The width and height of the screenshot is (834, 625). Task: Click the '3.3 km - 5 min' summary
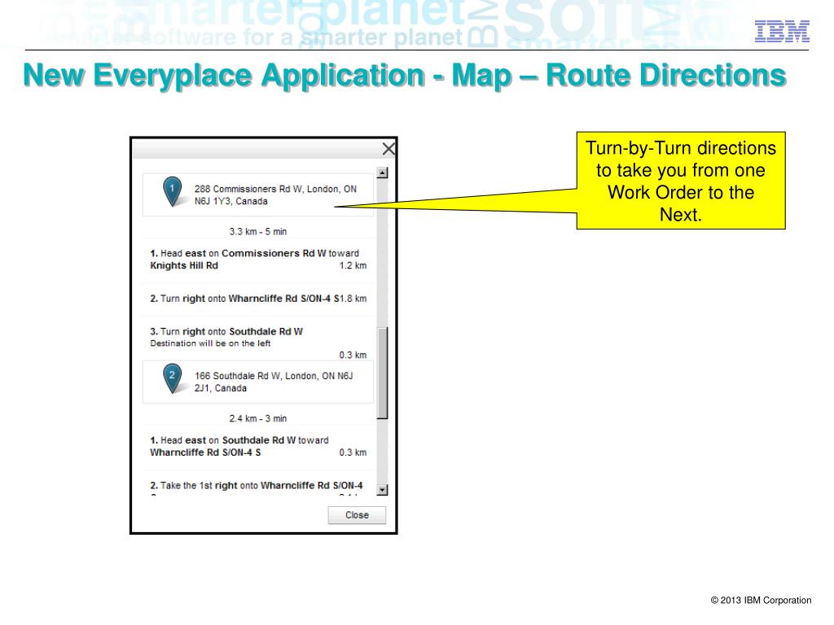pyautogui.click(x=258, y=232)
